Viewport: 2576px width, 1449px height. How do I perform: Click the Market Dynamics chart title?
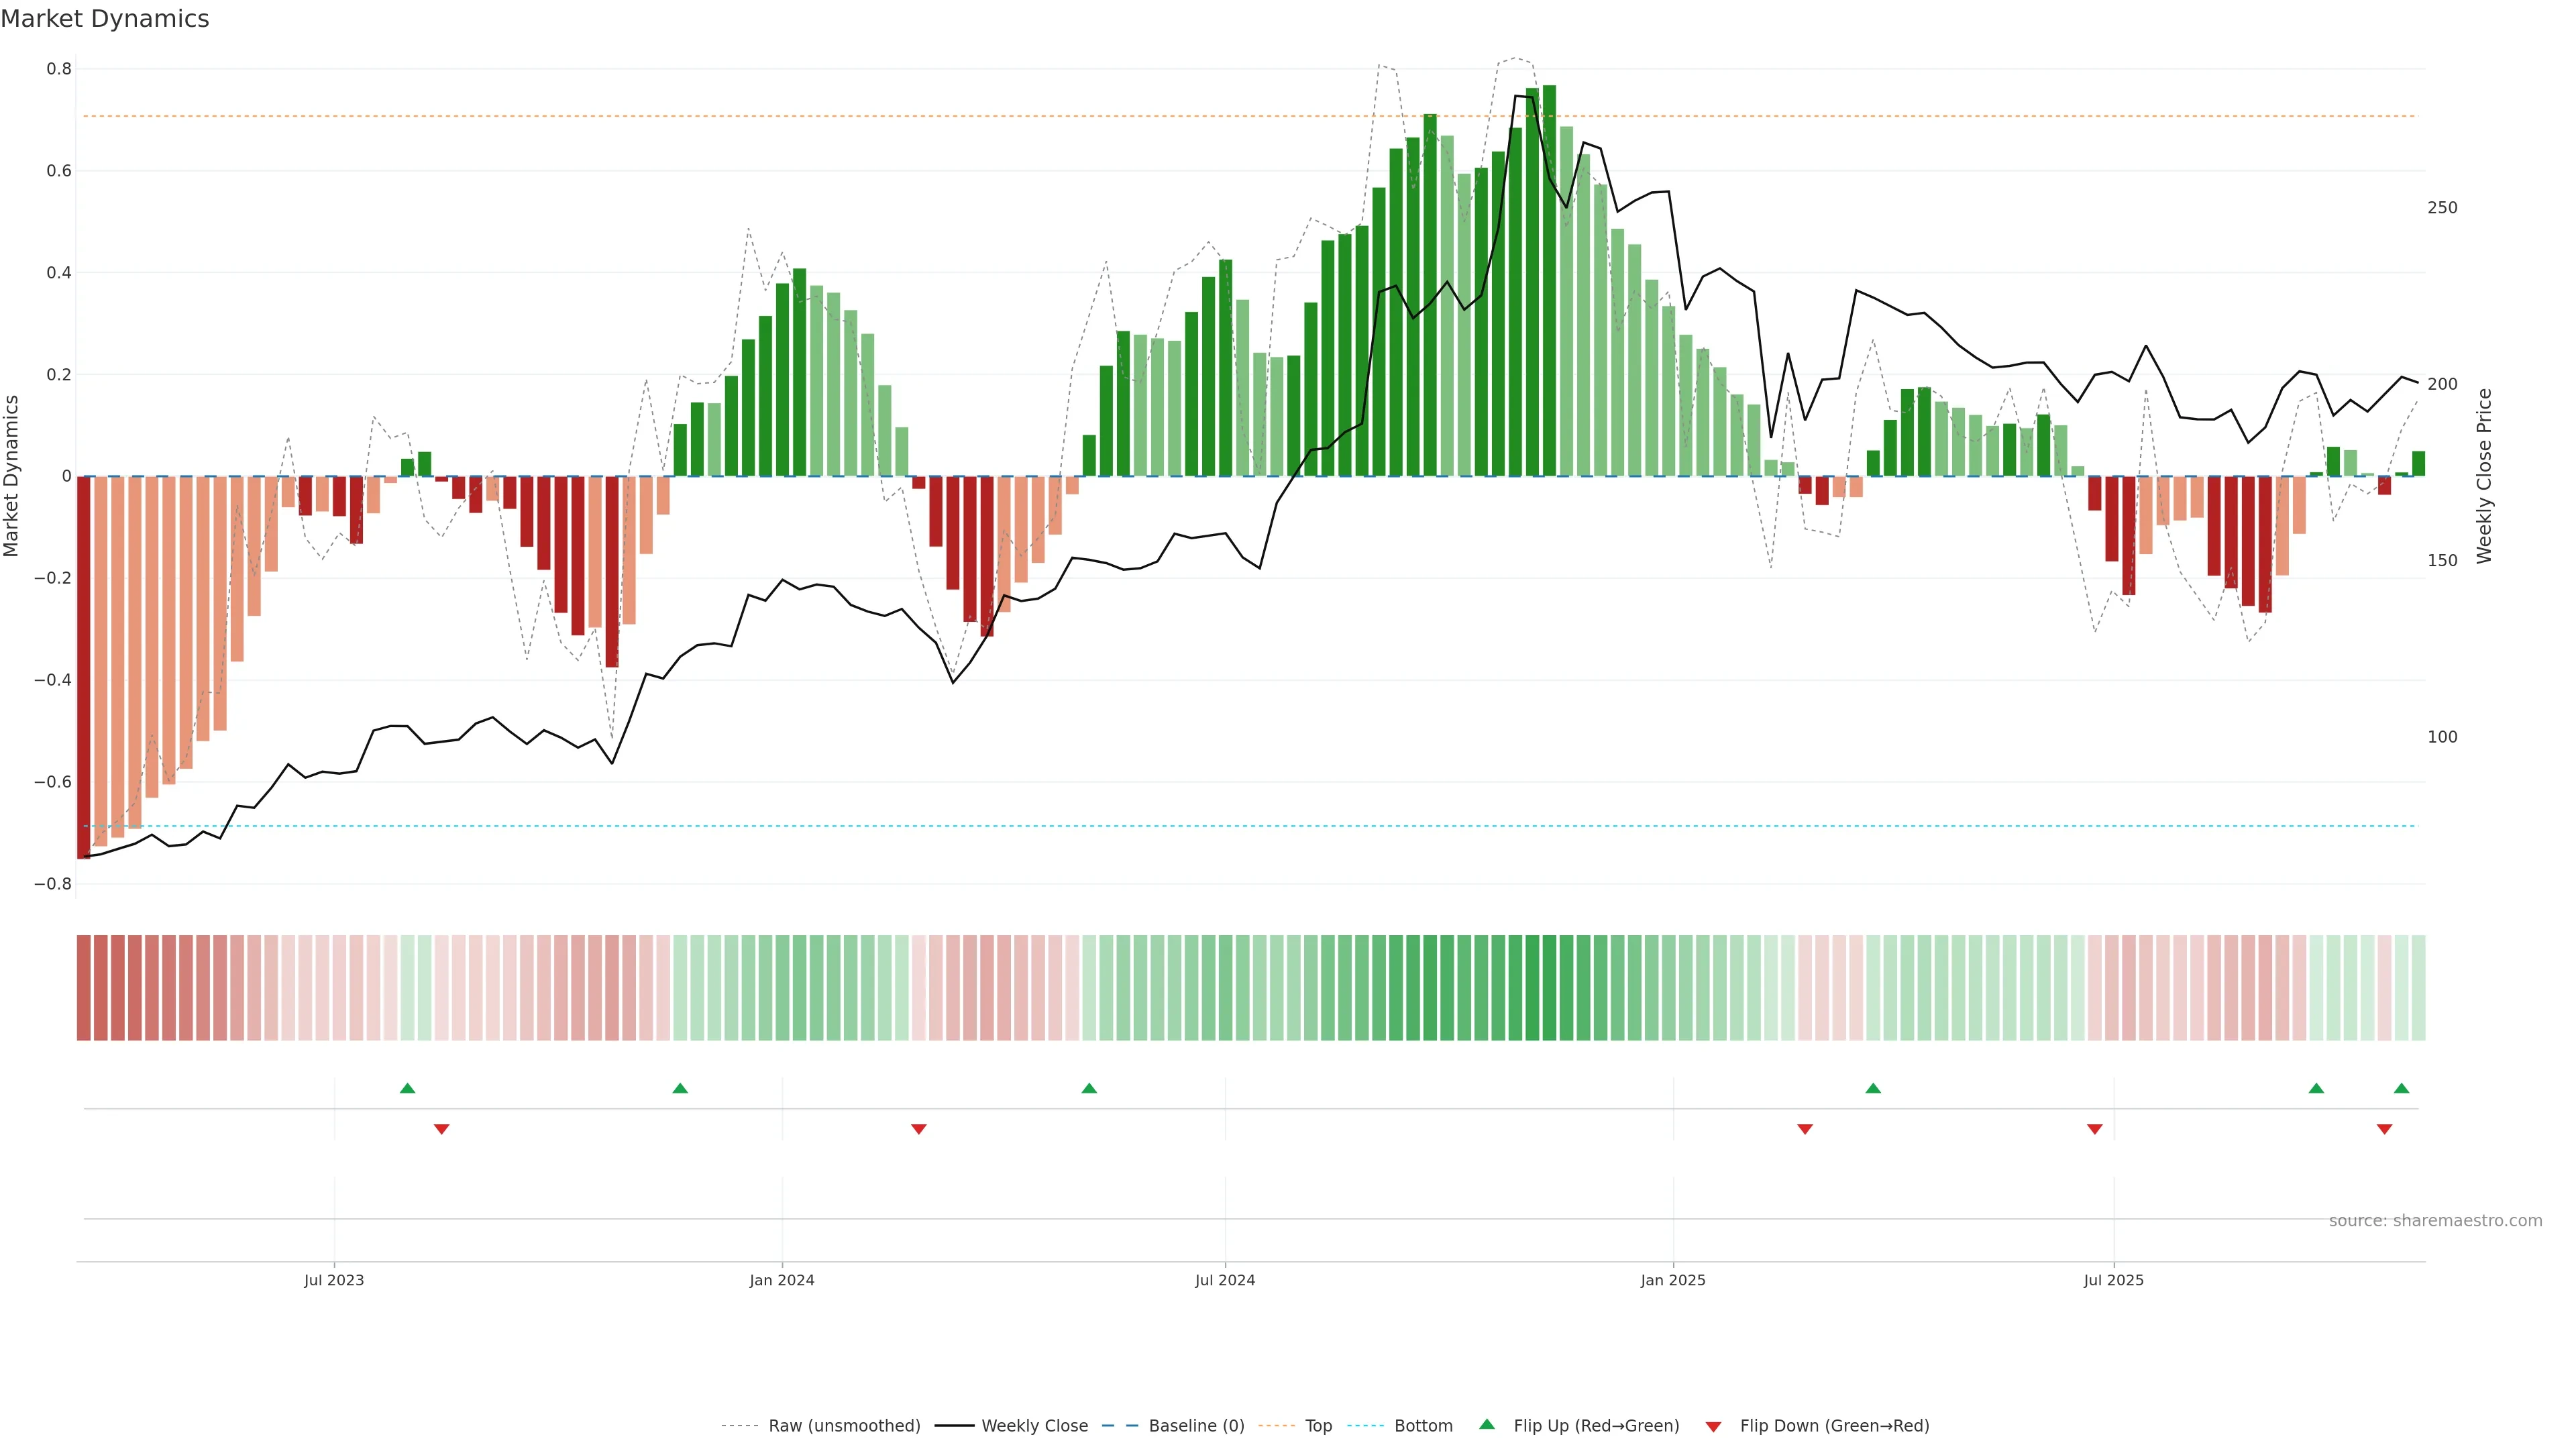(x=105, y=19)
